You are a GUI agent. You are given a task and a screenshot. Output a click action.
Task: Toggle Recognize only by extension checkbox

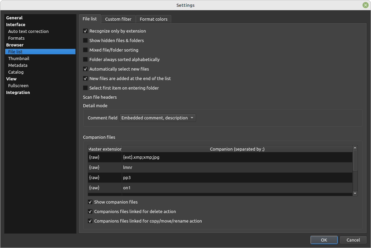click(85, 31)
